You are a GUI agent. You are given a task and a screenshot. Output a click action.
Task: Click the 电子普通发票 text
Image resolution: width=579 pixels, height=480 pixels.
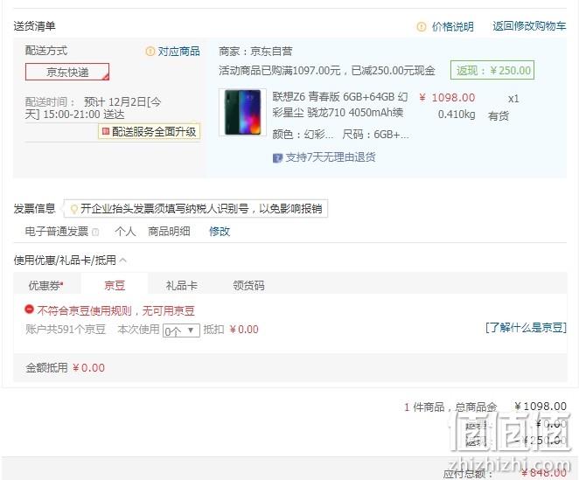coord(57,232)
